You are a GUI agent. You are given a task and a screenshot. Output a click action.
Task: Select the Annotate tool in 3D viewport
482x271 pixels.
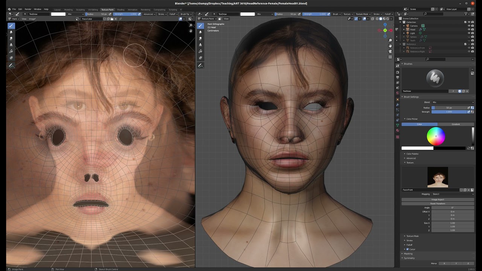(200, 66)
